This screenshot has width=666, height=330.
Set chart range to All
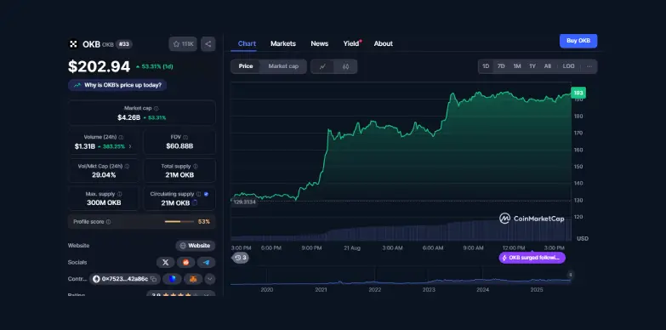(548, 66)
